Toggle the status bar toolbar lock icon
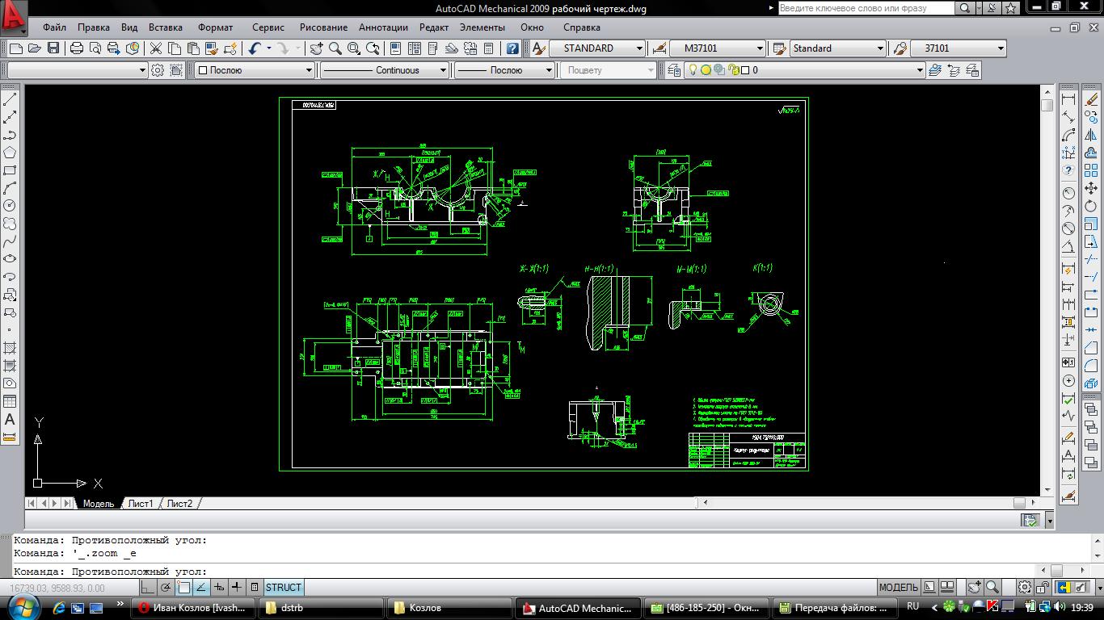 pyautogui.click(x=1042, y=588)
